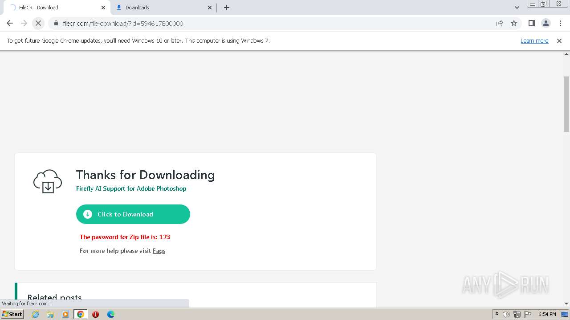Click the page vertical scrollbar thumb
Image resolution: width=570 pixels, height=320 pixels.
coord(566,104)
